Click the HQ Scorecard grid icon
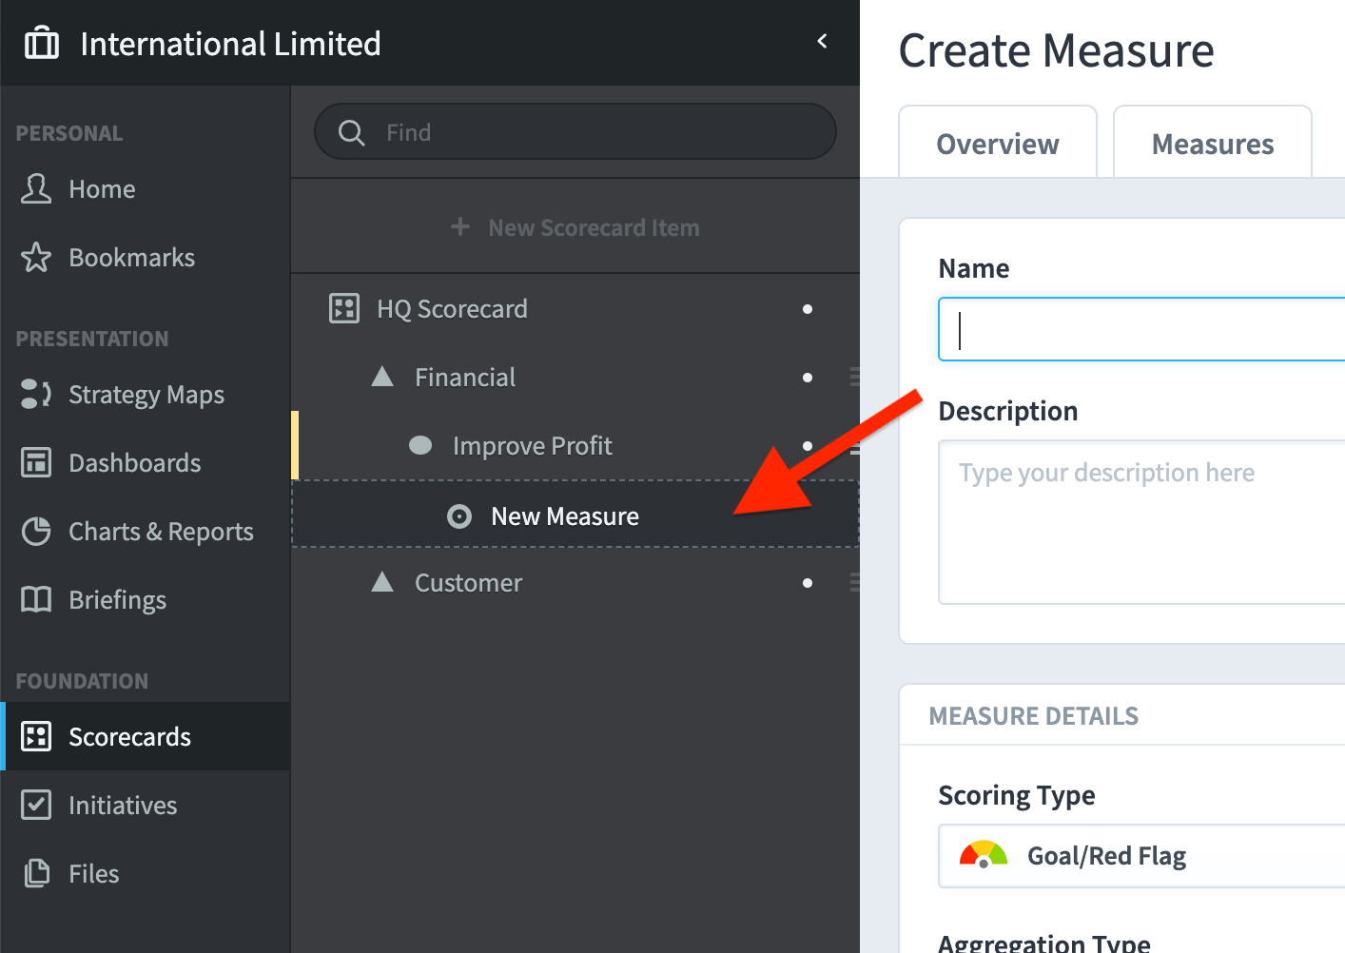 click(x=343, y=308)
